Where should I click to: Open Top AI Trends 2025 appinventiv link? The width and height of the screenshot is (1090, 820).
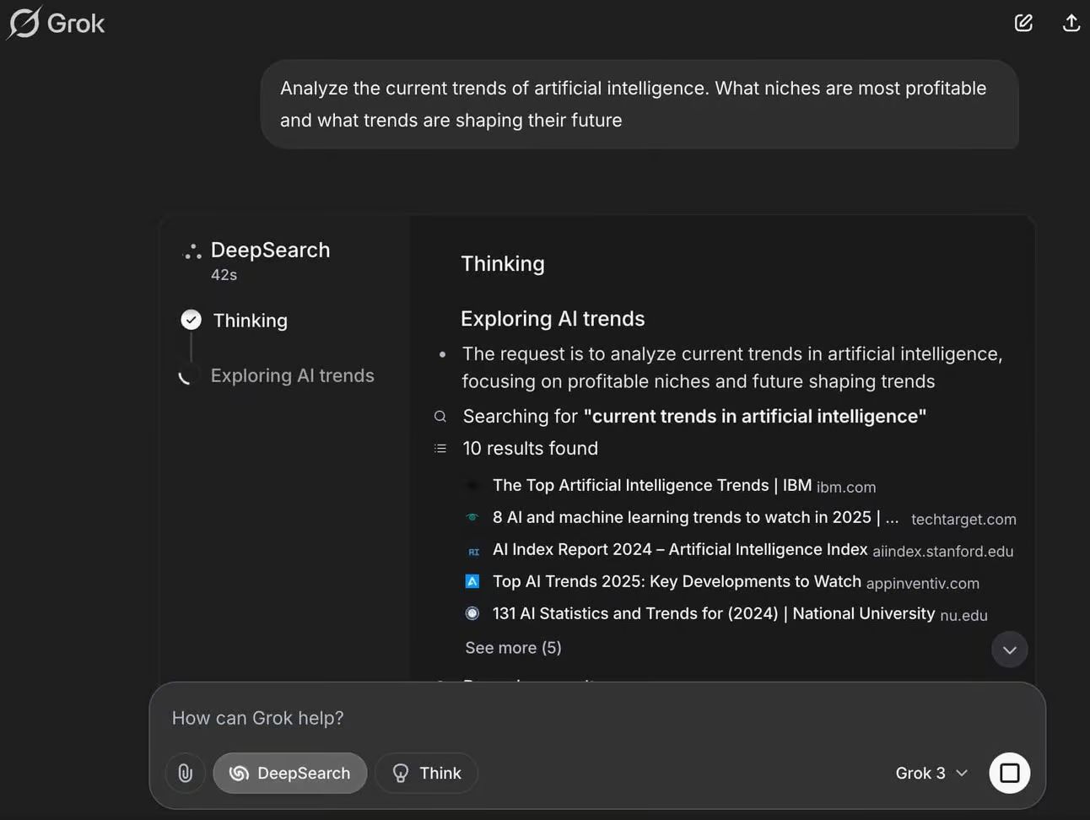(677, 582)
